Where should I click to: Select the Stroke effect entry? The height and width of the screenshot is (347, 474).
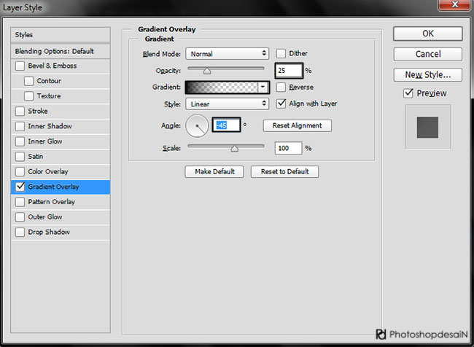coord(38,112)
